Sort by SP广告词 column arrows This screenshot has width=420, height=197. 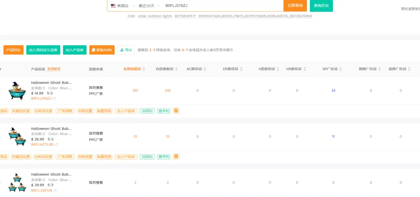(x=340, y=69)
